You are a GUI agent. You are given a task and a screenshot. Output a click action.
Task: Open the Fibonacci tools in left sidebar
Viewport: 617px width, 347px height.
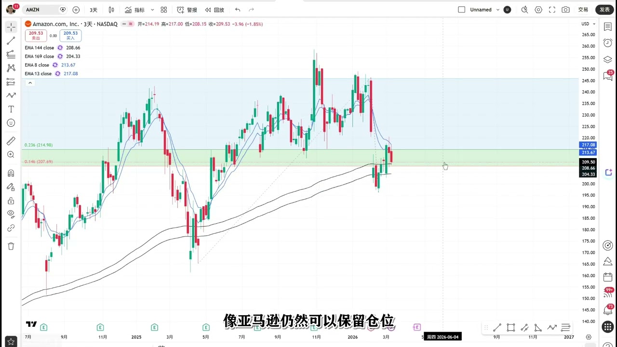[11, 54]
